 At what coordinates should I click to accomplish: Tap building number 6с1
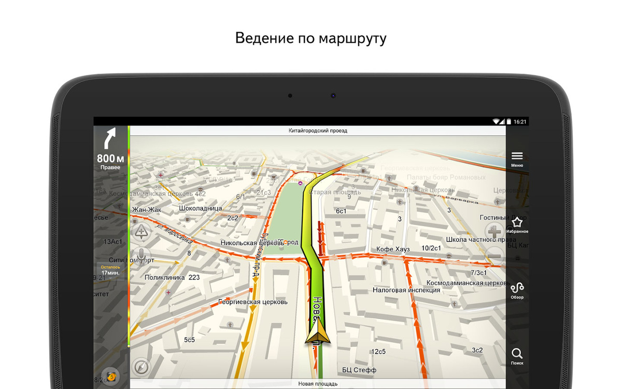(x=341, y=211)
